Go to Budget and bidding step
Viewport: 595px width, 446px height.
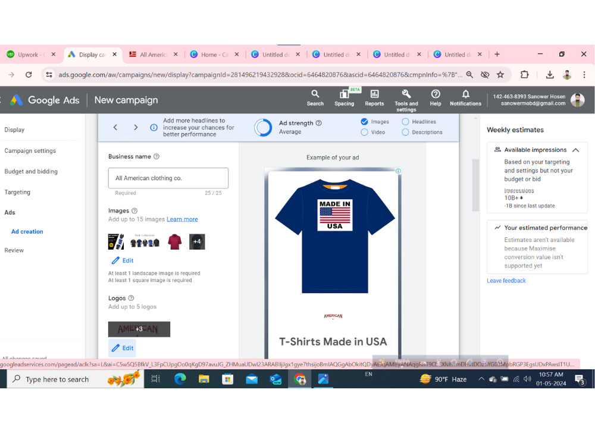click(x=31, y=171)
